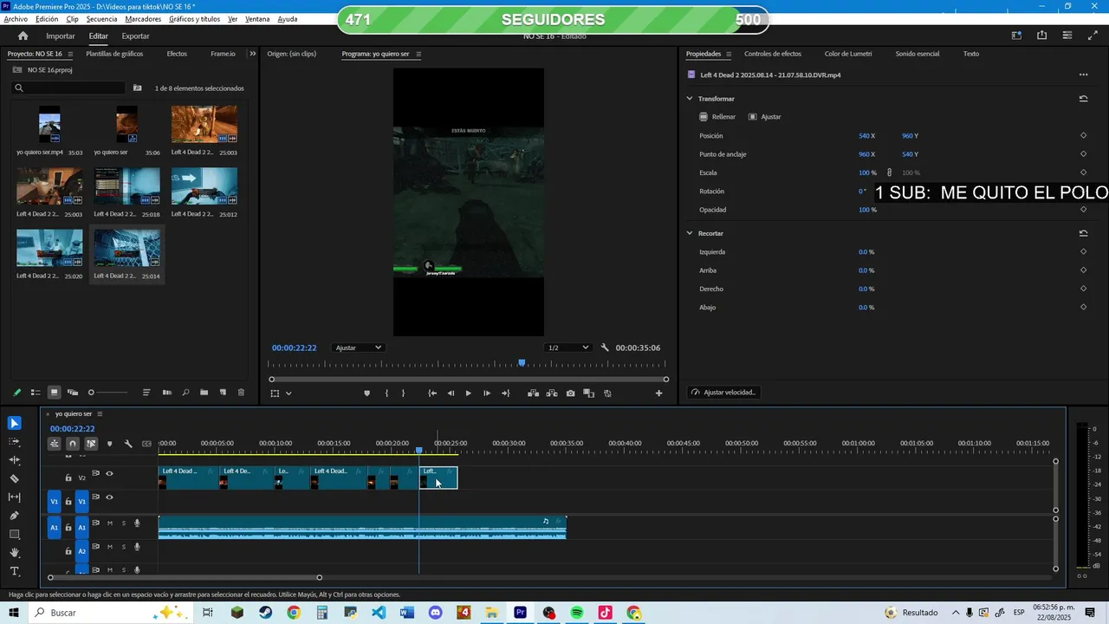
Task: Open timeline display settings wrench
Action: coord(128,444)
